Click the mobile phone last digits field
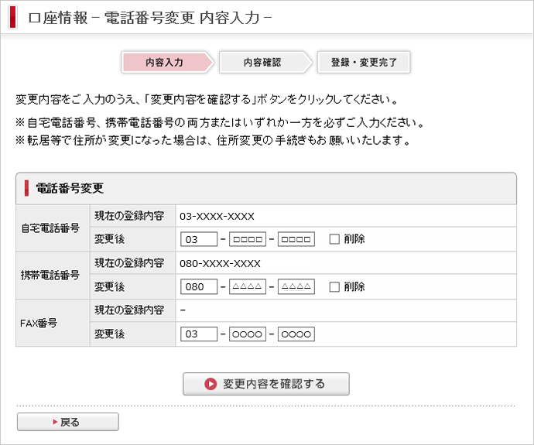This screenshot has width=534, height=445. tap(296, 287)
